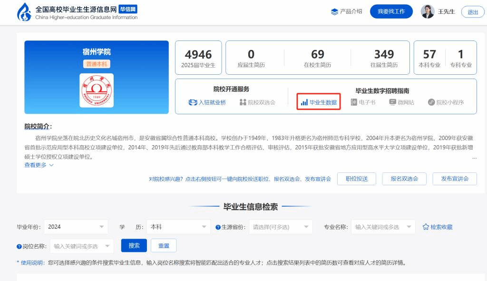Open the 毕业年份 dropdown showing 2024
The height and width of the screenshot is (281, 487).
click(x=76, y=227)
